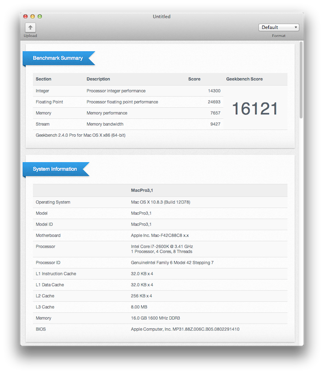Select the Floating Point score 24693
Viewport: 324px width, 374px height.
(214, 102)
